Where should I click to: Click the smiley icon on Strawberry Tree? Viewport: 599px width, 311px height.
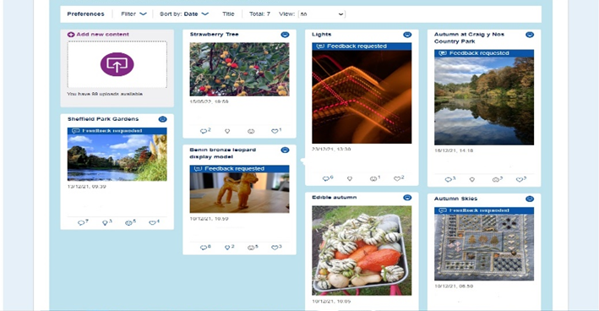[251, 131]
